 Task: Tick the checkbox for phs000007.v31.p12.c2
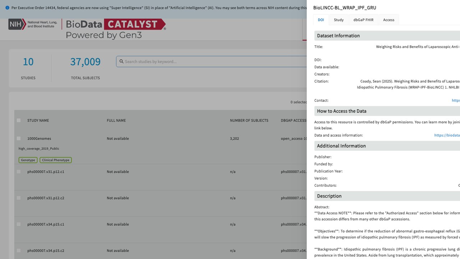click(x=19, y=198)
